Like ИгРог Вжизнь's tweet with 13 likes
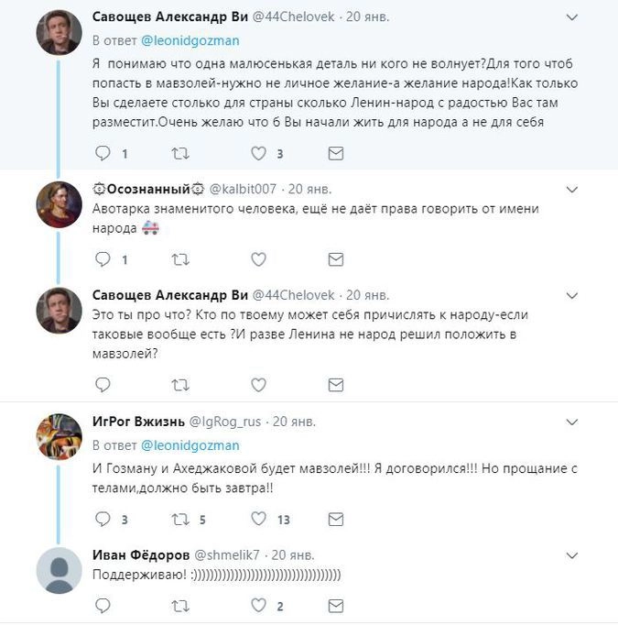The image size is (618, 625). pos(258,520)
